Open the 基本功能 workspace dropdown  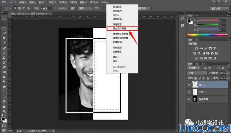[220, 8]
